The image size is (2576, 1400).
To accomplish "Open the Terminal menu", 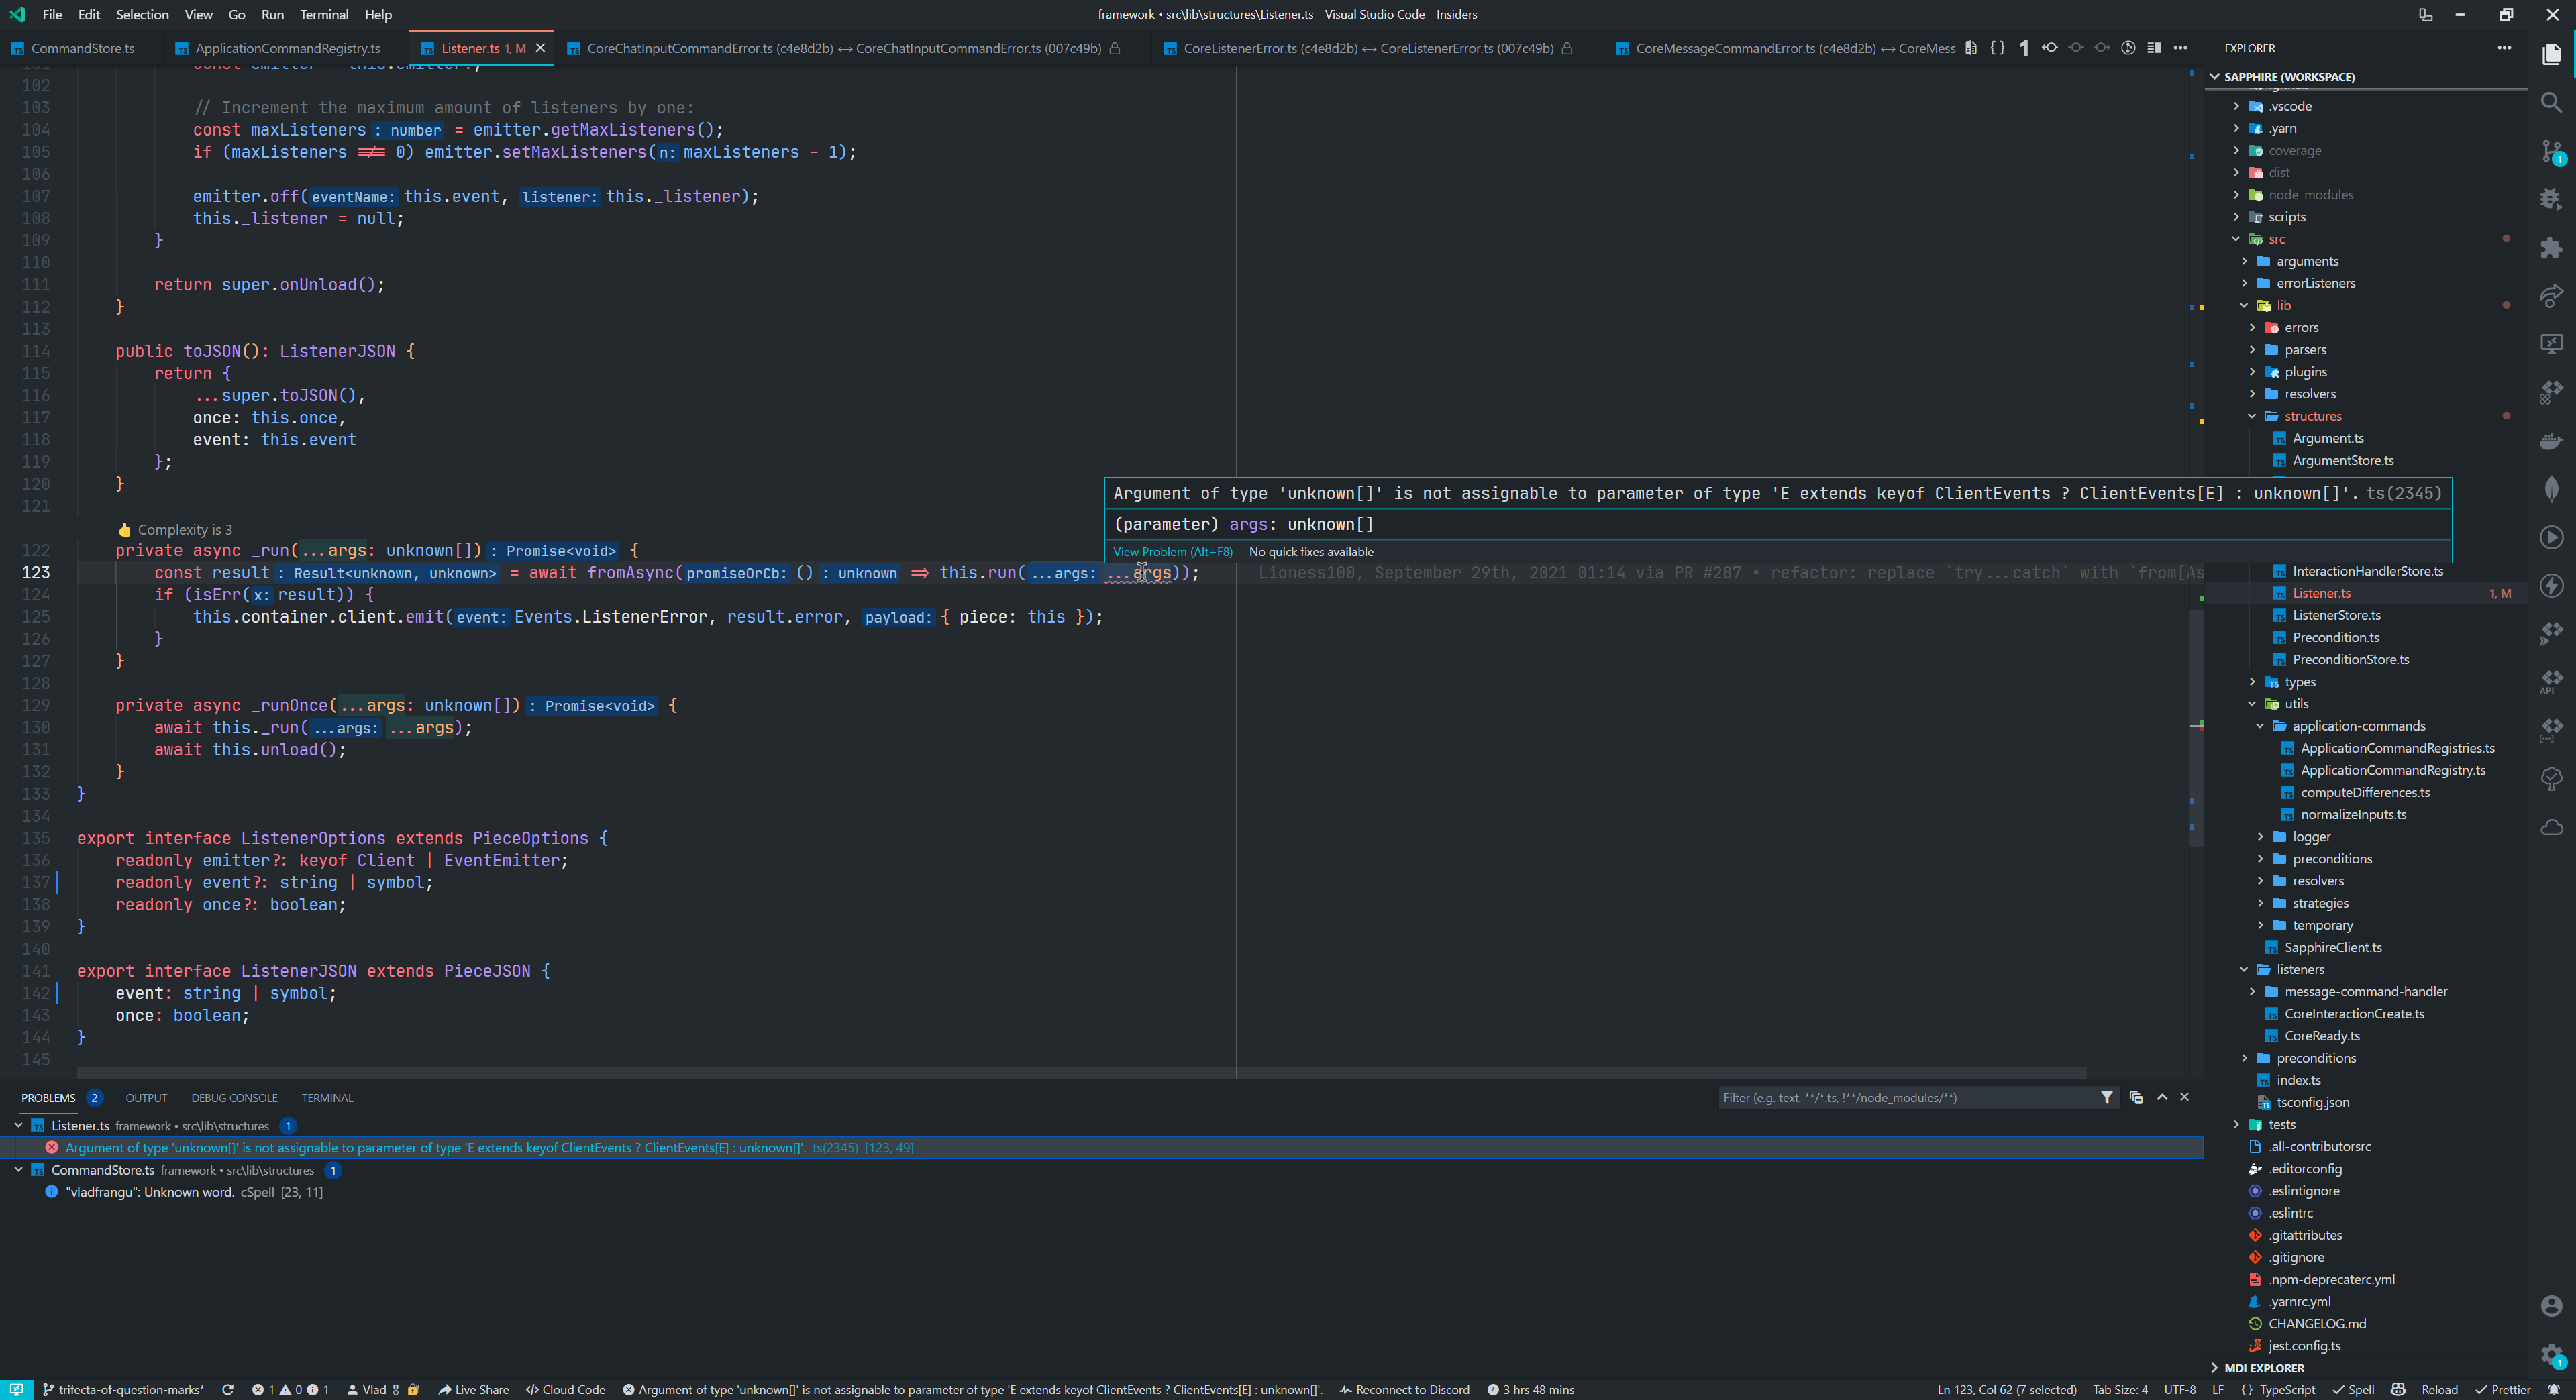I will pos(324,14).
